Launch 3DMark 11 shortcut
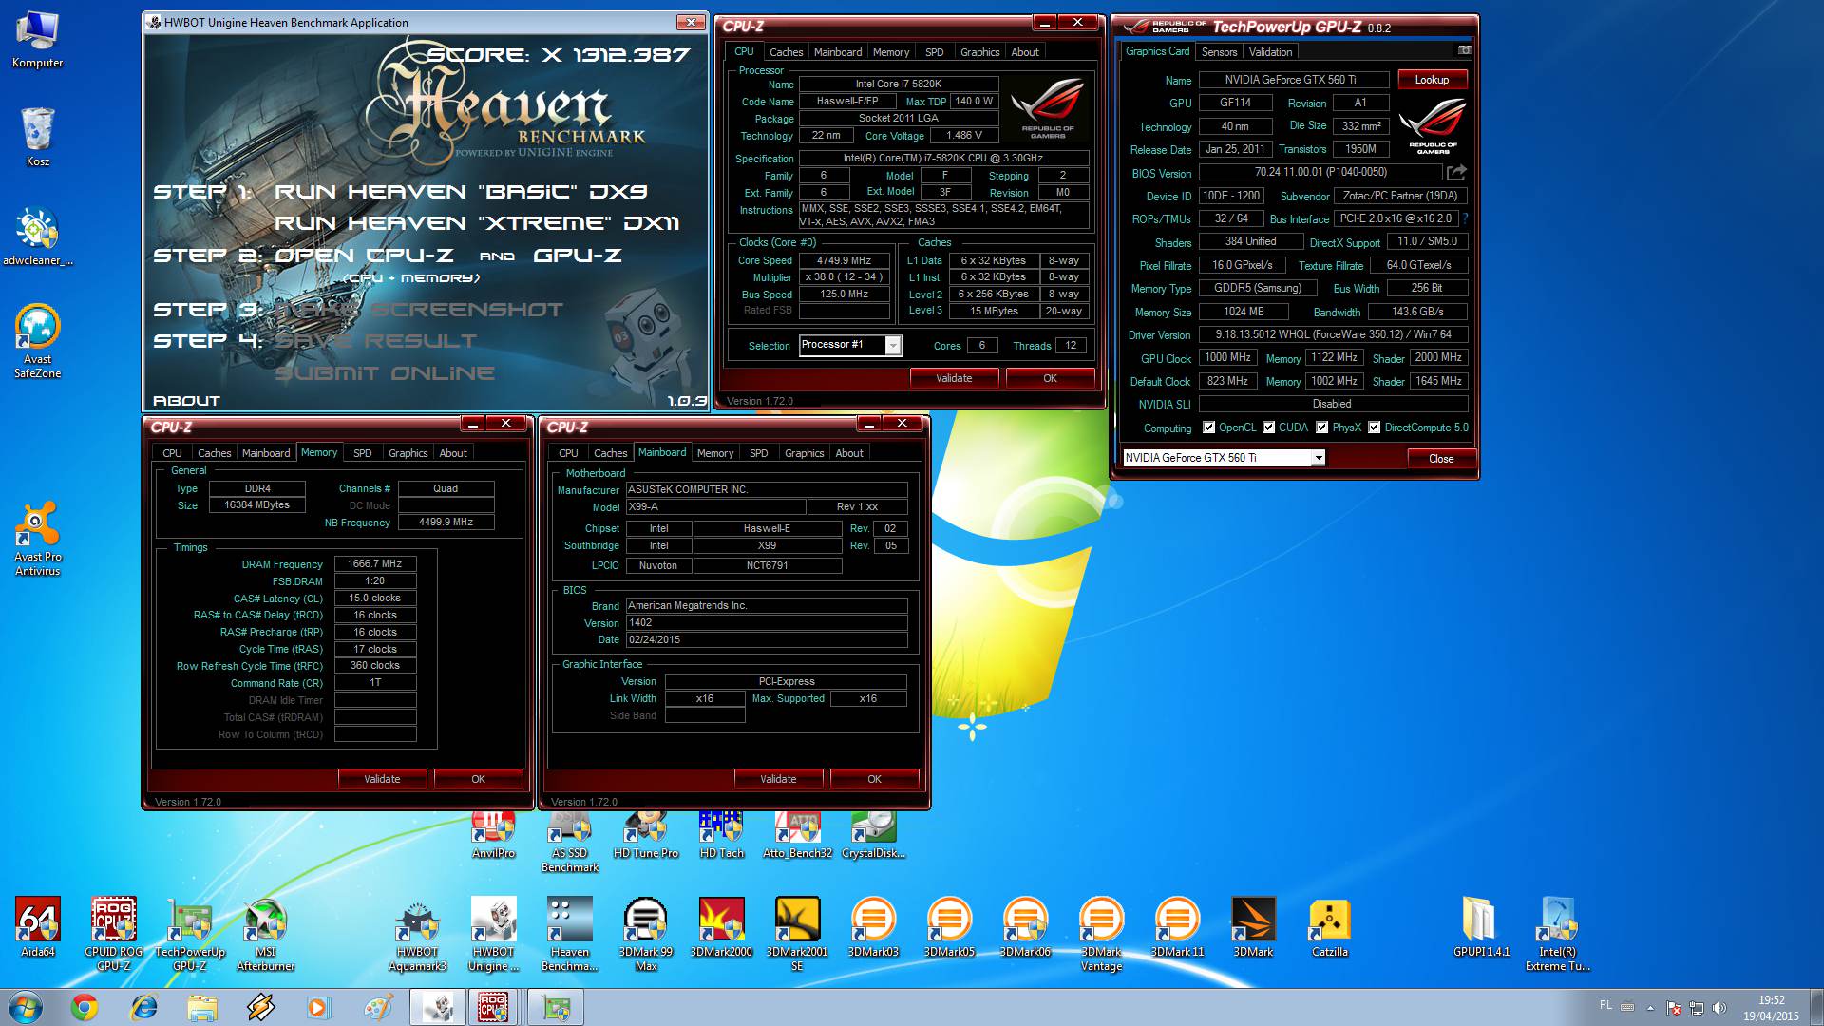This screenshot has height=1026, width=1824. (1177, 926)
